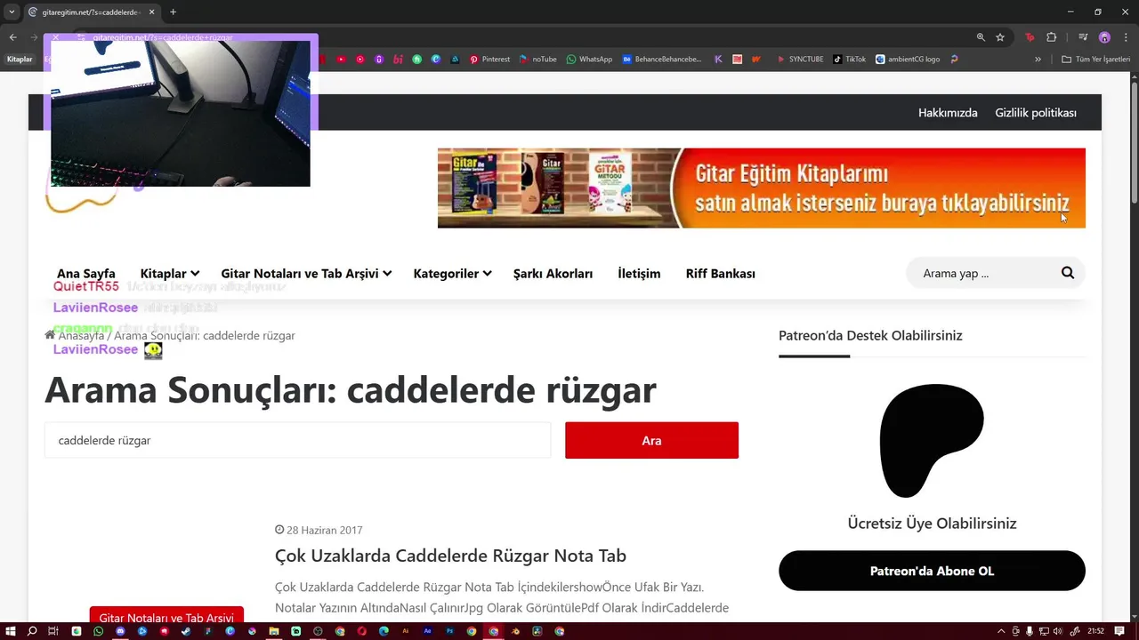The image size is (1139, 640).
Task: Open the Pinterest bookmark
Action: [489, 60]
